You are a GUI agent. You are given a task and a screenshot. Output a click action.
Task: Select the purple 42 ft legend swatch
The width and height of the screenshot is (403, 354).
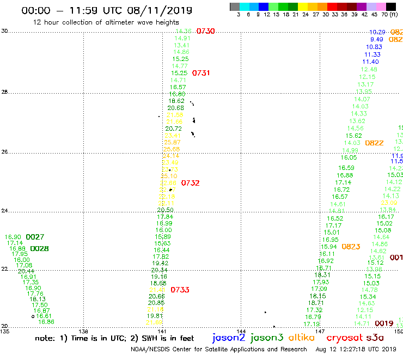tap(362, 7)
